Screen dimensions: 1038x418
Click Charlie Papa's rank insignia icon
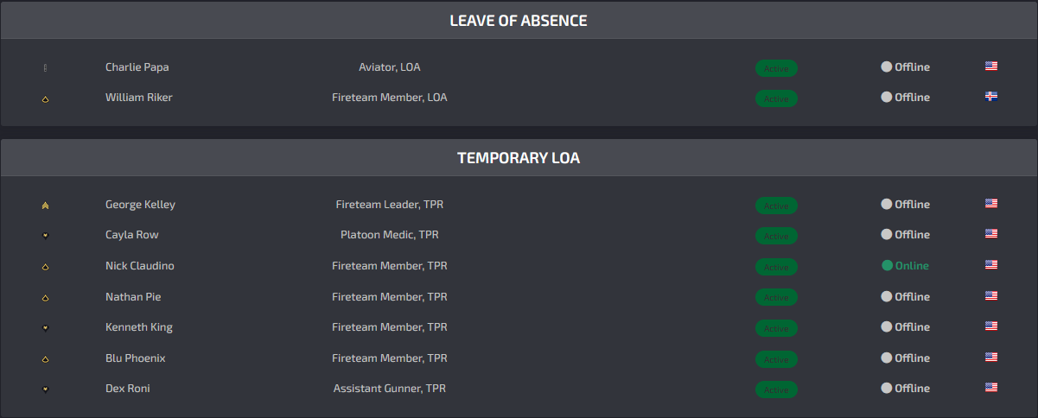pos(45,68)
